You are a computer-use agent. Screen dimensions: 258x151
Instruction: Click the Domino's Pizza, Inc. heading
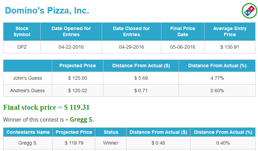pos(47,10)
